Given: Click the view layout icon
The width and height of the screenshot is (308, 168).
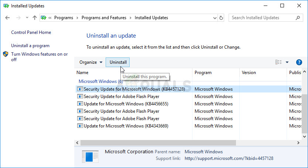Looking at the screenshot, I should (x=278, y=62).
